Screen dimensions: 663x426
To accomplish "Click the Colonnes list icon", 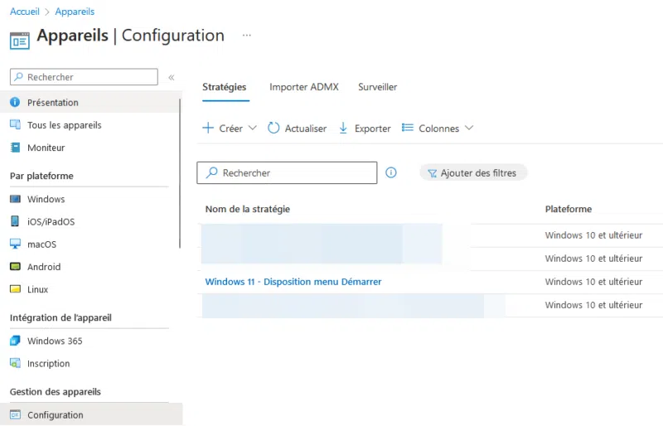I will tap(407, 128).
